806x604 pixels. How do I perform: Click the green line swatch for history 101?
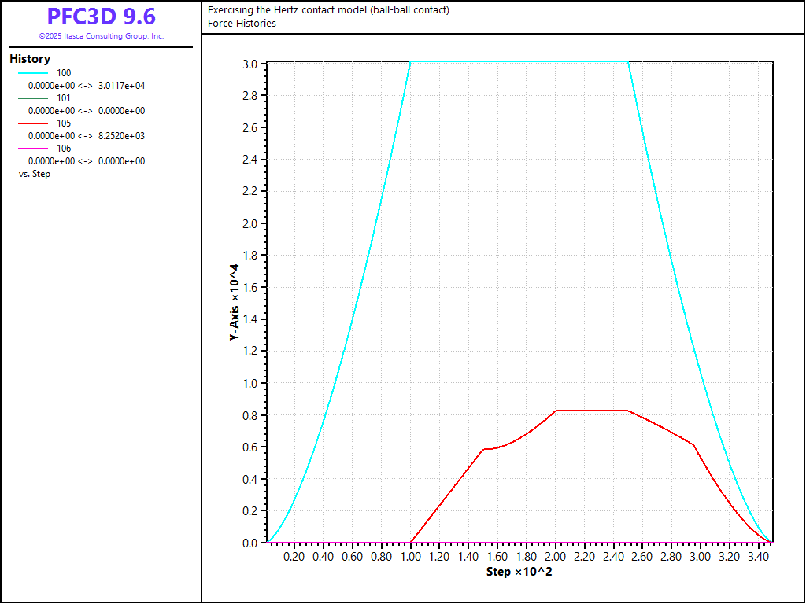pos(33,98)
